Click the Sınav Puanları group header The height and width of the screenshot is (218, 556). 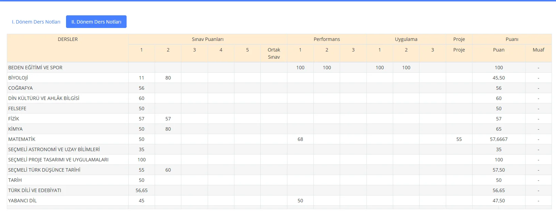208,39
